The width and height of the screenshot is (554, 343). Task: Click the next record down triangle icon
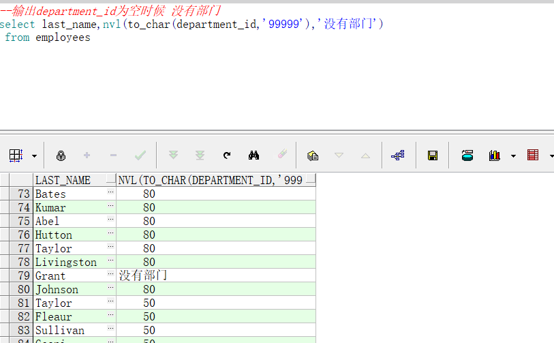pos(339,155)
